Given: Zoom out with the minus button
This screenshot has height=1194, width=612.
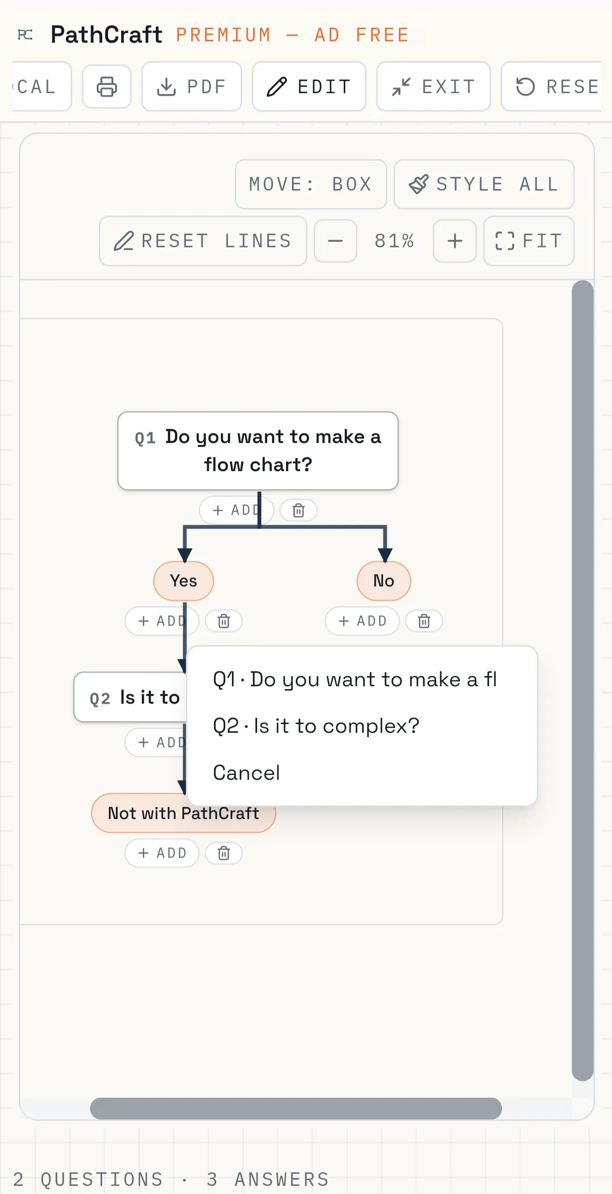Looking at the screenshot, I should (336, 241).
